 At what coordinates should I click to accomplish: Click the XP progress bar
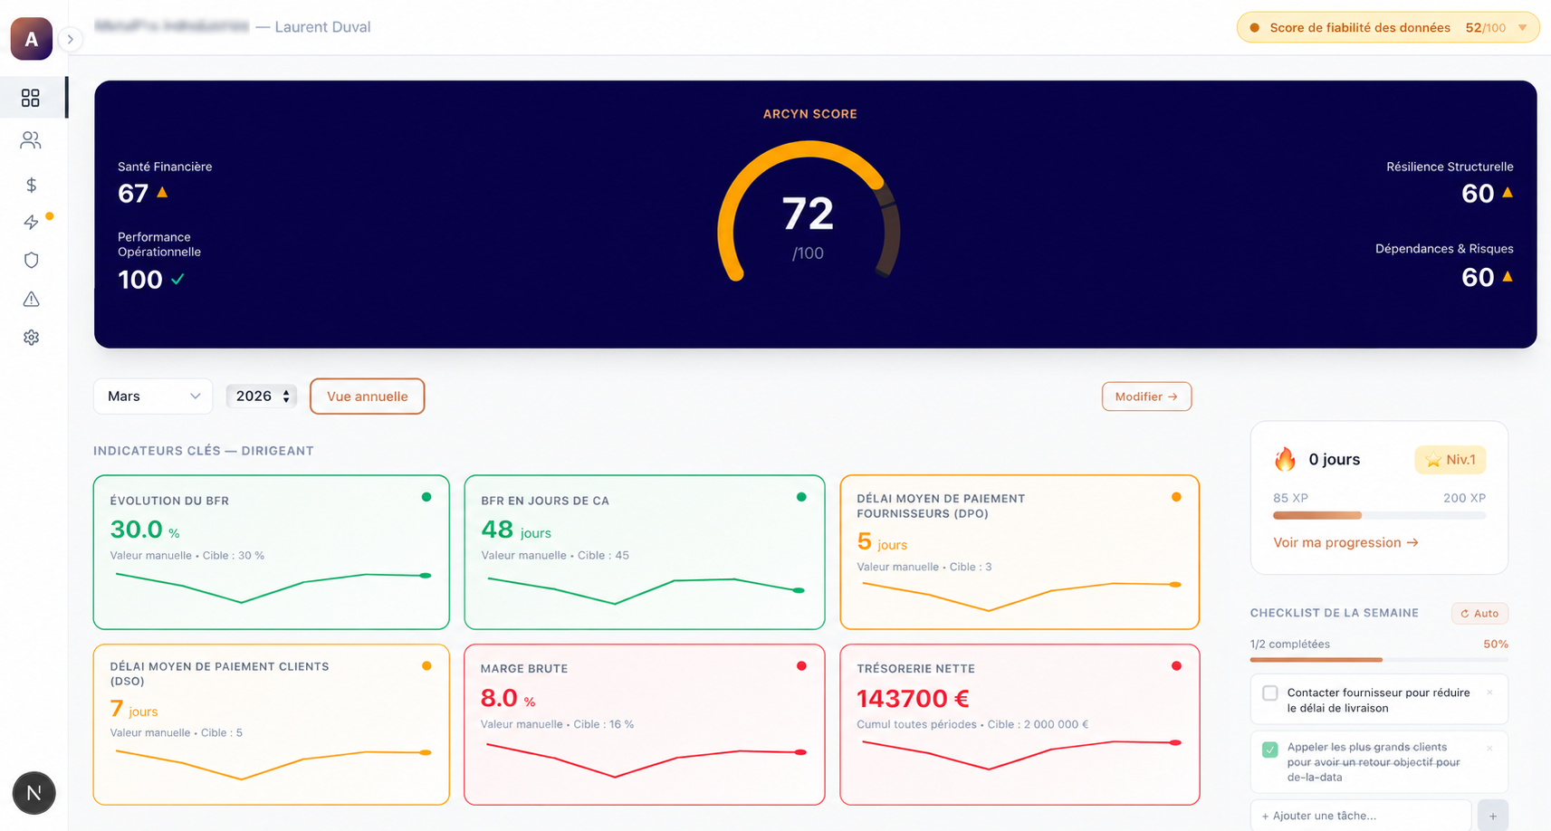1379,515
